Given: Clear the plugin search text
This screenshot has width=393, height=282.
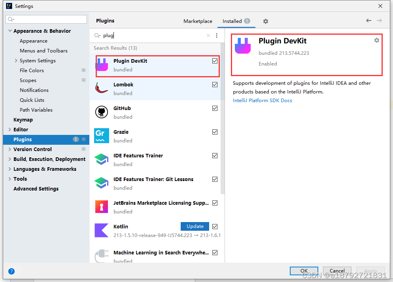Looking at the screenshot, I should [208, 35].
